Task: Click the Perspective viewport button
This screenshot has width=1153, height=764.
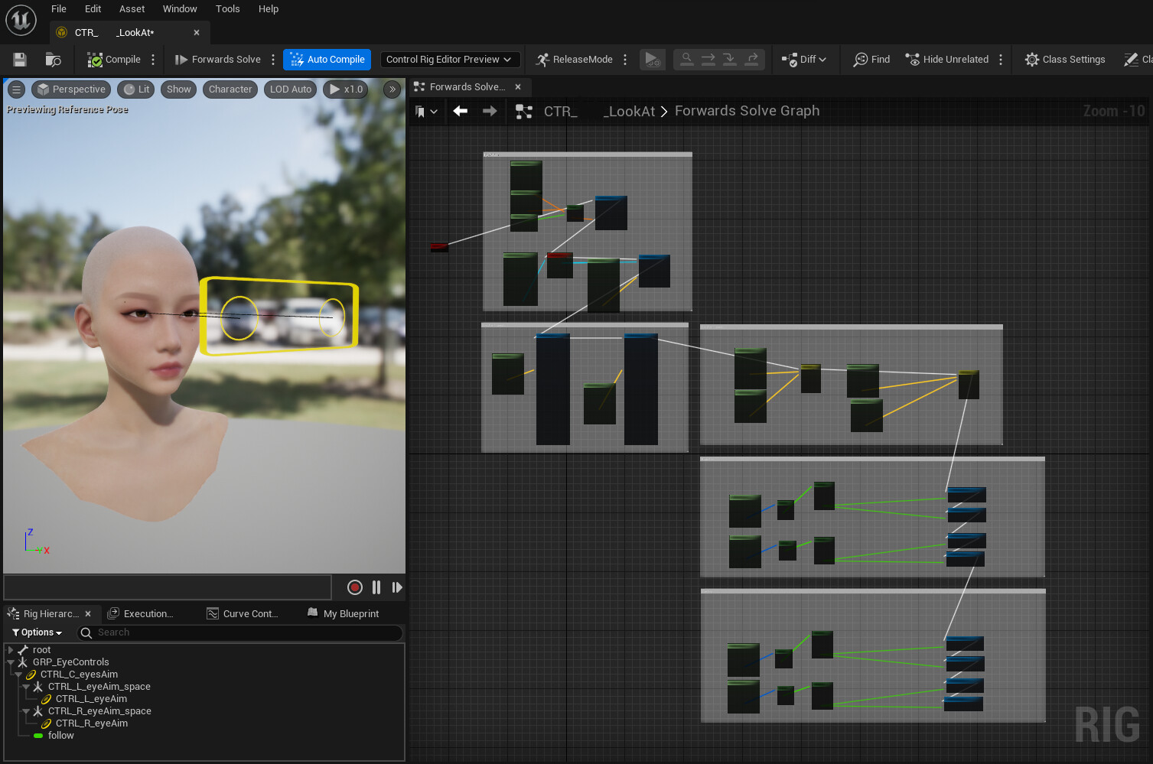Action: pos(71,89)
